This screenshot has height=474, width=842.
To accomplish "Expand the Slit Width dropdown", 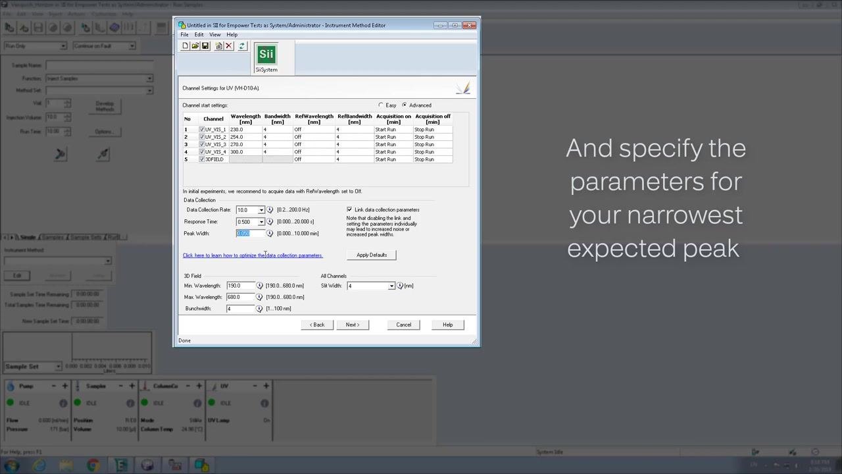I will pos(391,286).
